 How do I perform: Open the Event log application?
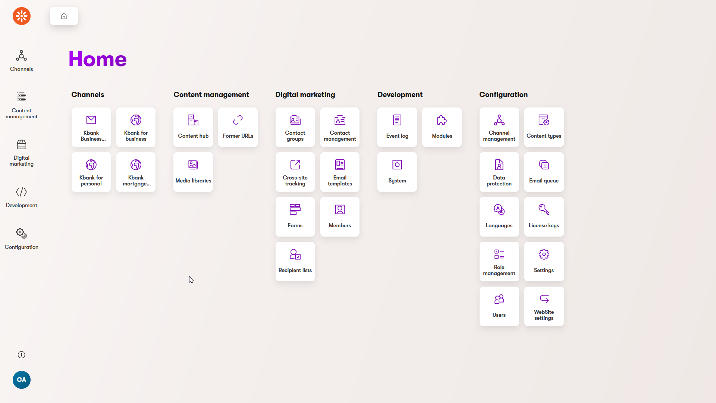click(397, 127)
